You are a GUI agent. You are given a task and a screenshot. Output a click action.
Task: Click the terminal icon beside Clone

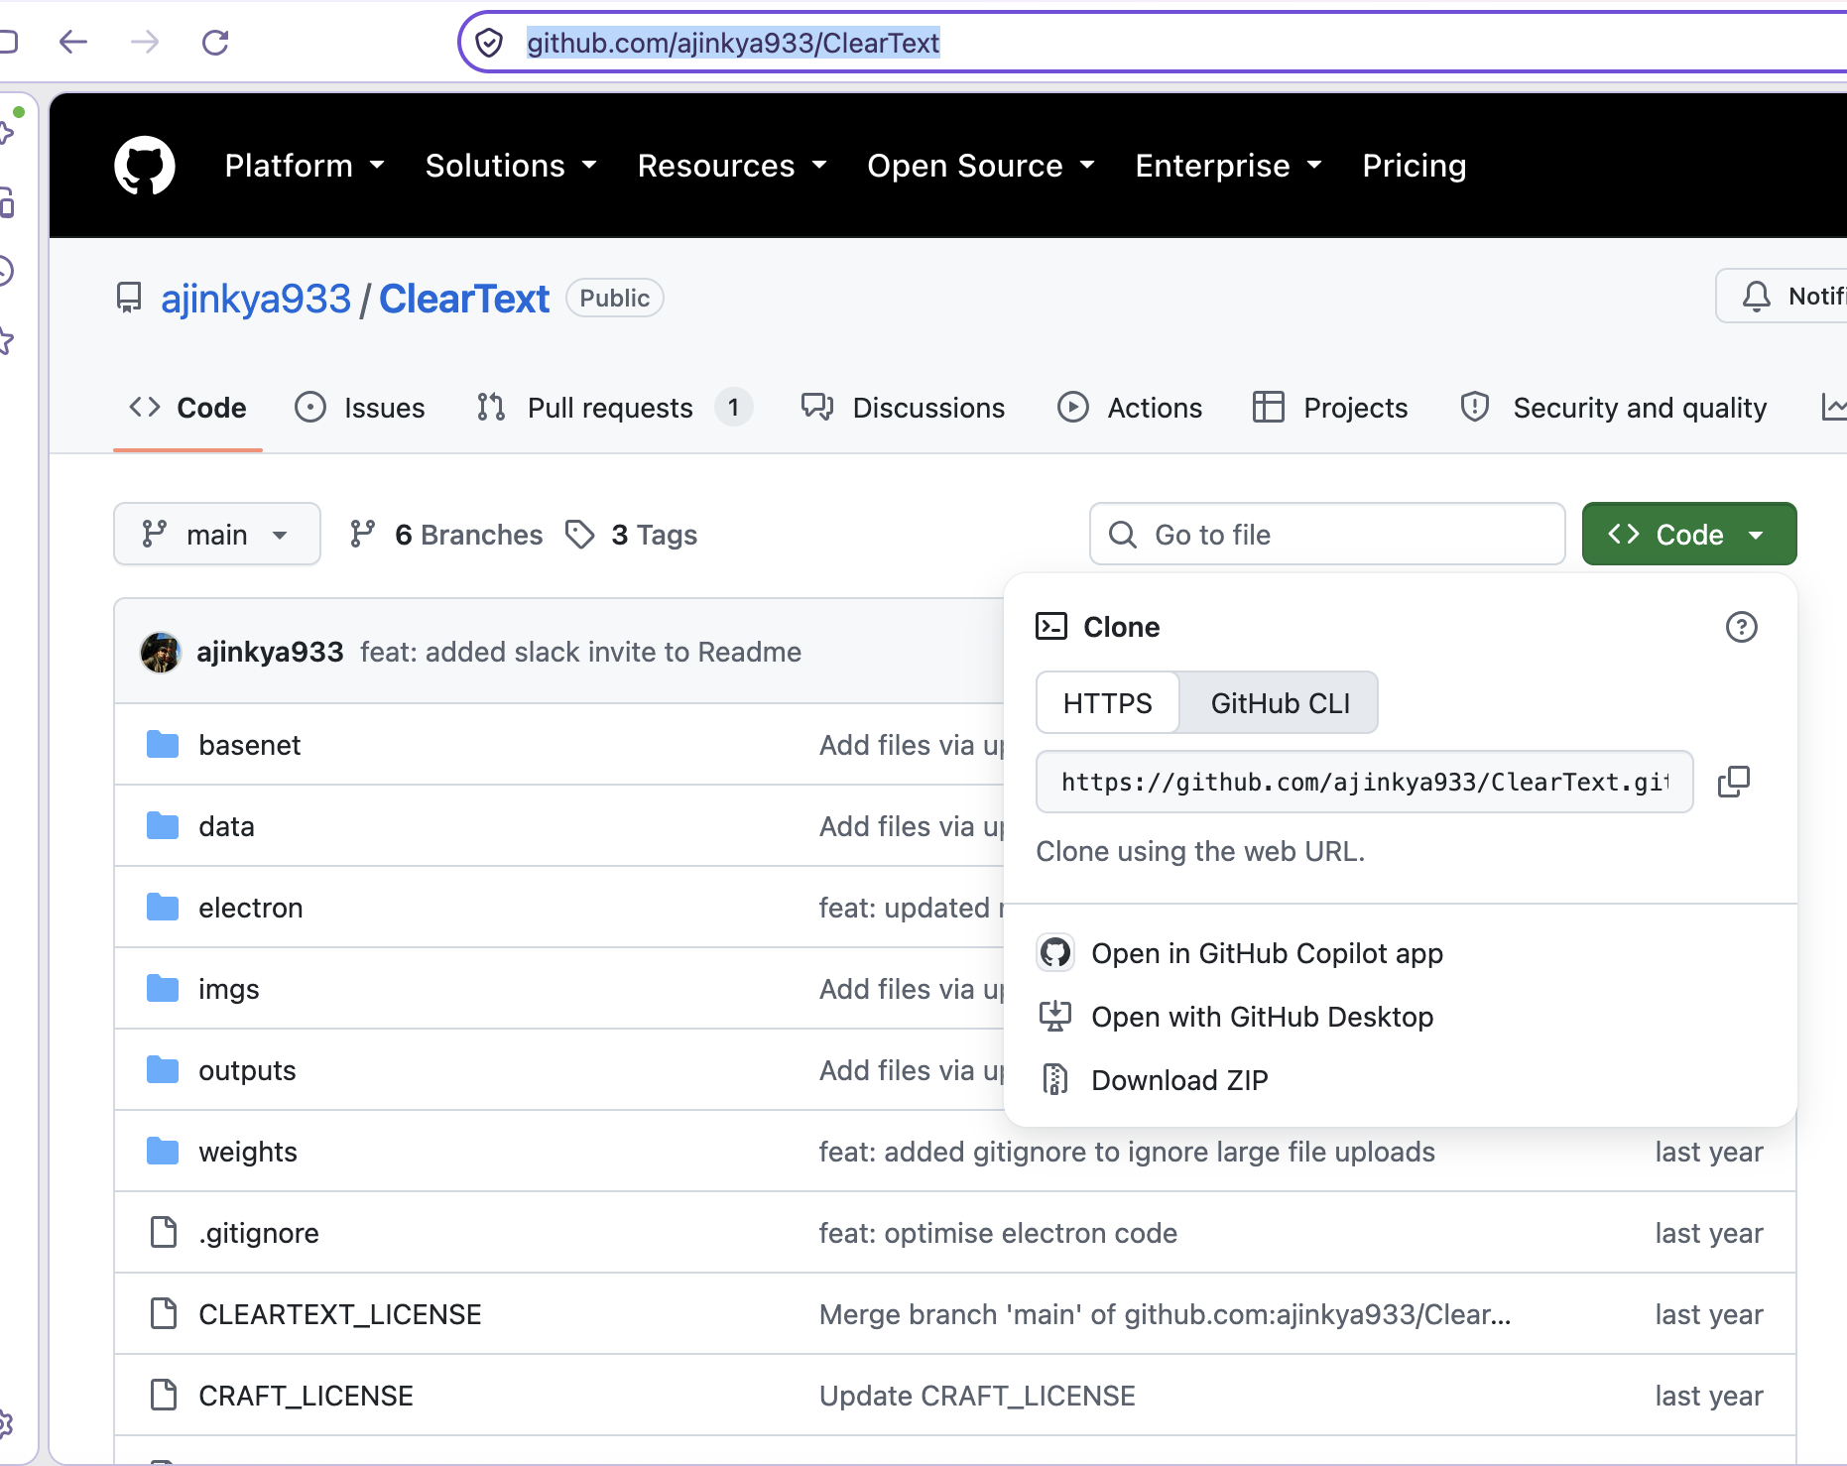point(1051,627)
